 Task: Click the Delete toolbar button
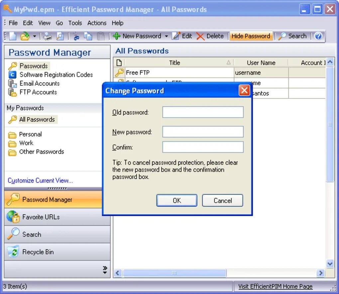210,36
